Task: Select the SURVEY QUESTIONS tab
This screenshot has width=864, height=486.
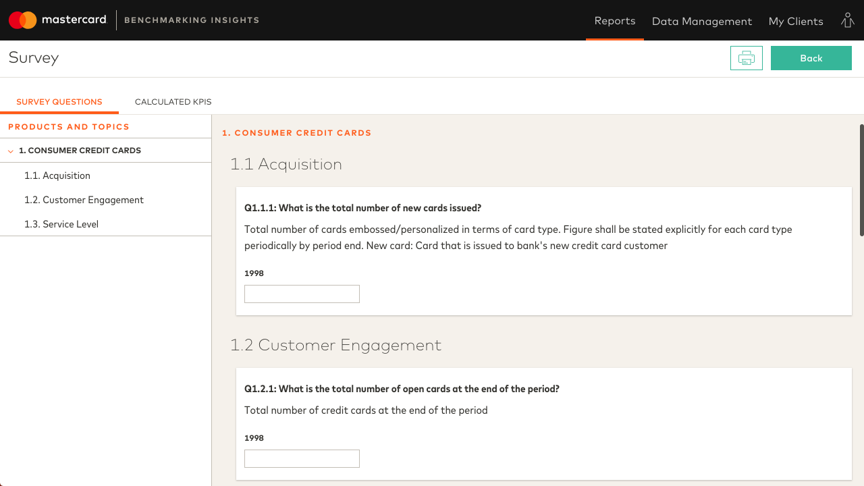Action: coord(59,101)
